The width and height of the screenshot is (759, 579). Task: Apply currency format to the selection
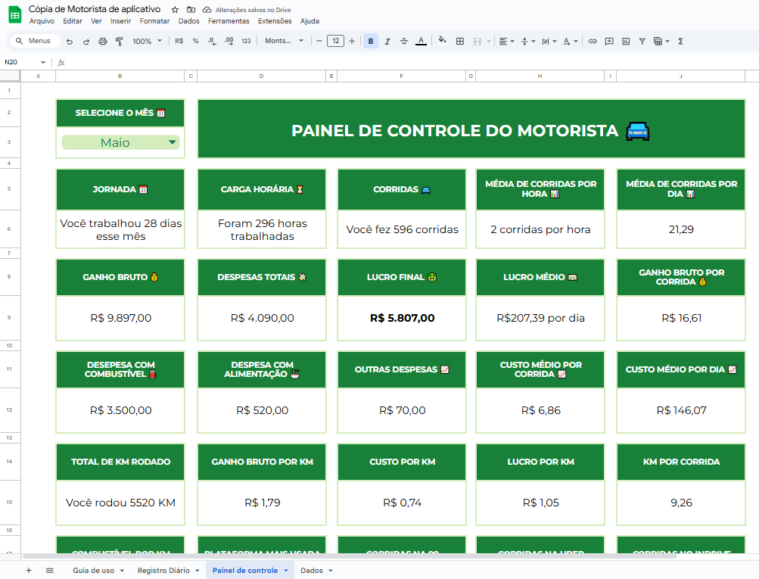[x=179, y=41]
